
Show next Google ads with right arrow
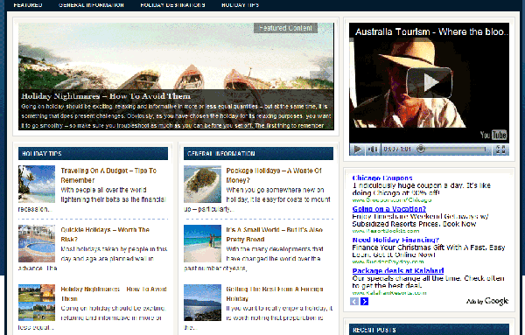tap(364, 302)
